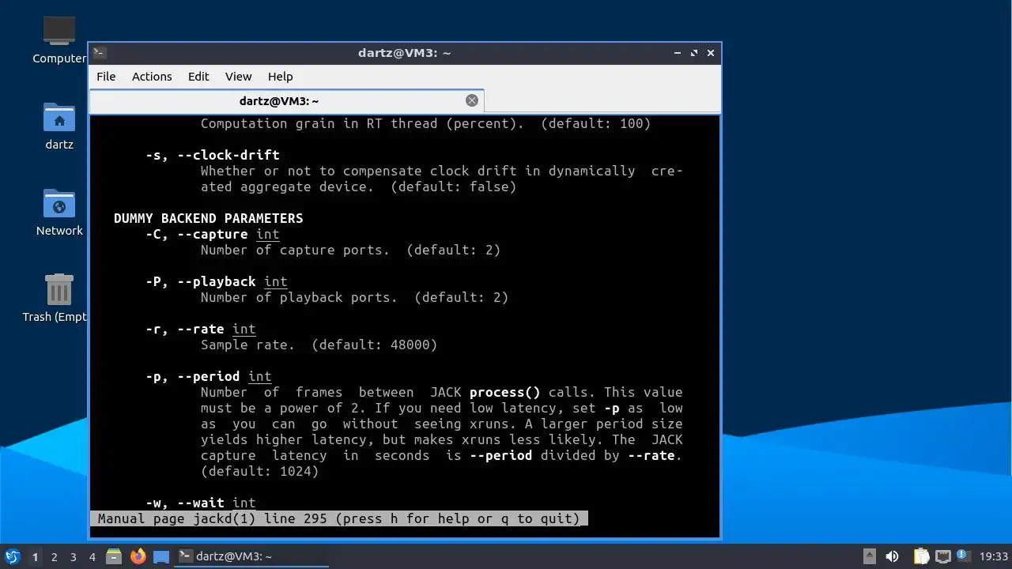Minimize the terminal window
This screenshot has width=1012, height=569.
(678, 53)
